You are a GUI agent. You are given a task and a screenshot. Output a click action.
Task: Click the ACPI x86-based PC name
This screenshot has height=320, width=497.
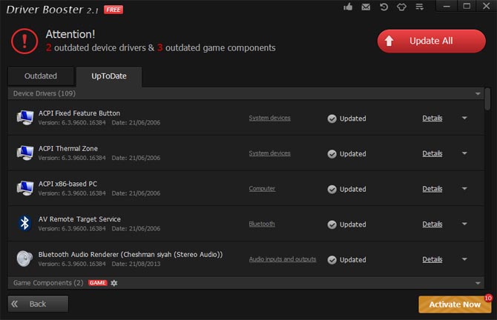click(68, 184)
